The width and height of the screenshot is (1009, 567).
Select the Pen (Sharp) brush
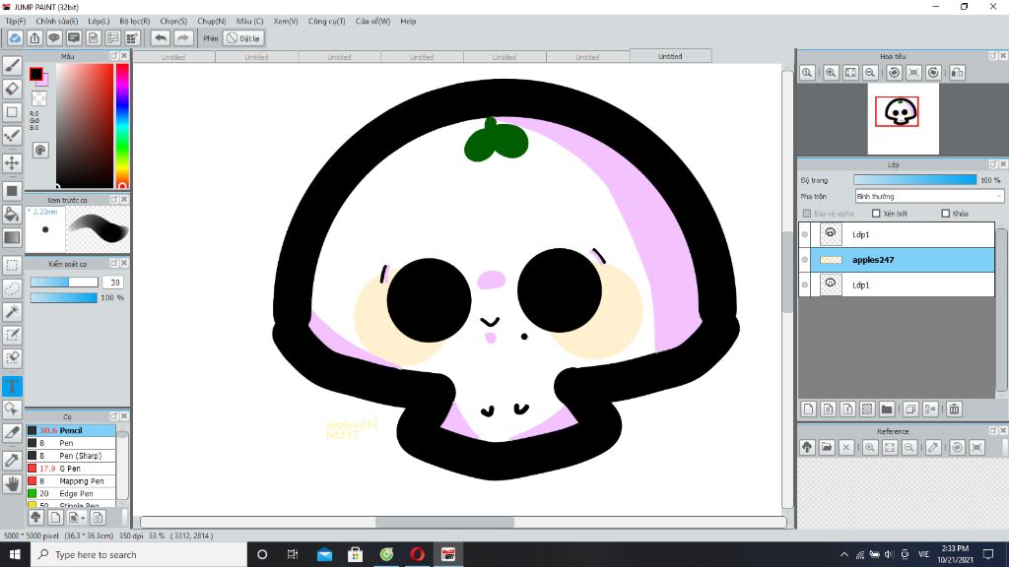click(71, 456)
